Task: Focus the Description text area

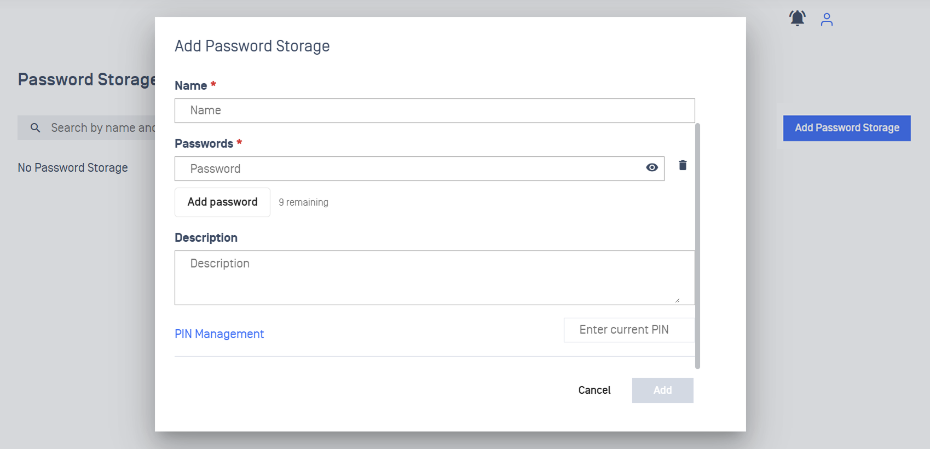Action: click(435, 278)
